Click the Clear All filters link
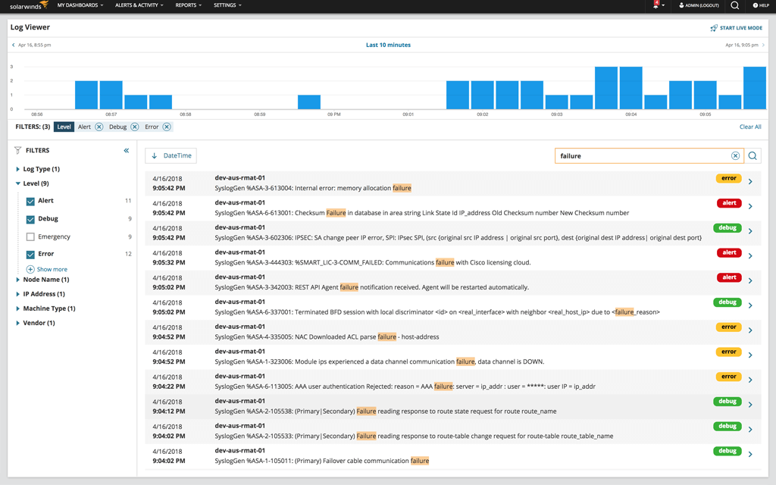 click(x=749, y=126)
